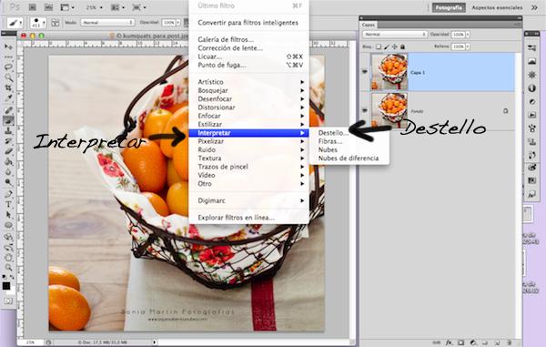
Task: Click Convertir para filtros inteligentes
Action: [248, 23]
